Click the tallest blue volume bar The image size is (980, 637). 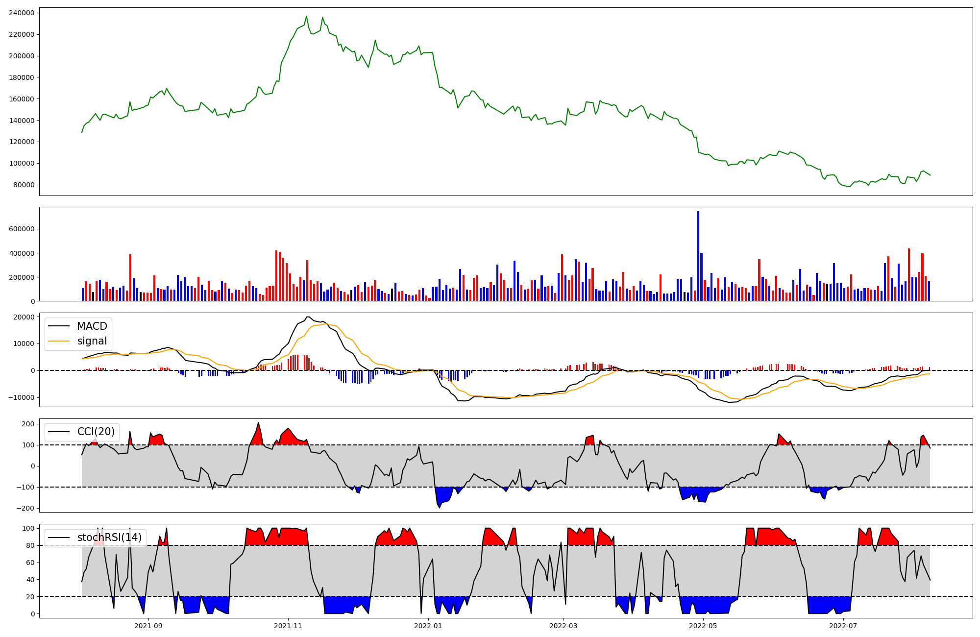698,255
